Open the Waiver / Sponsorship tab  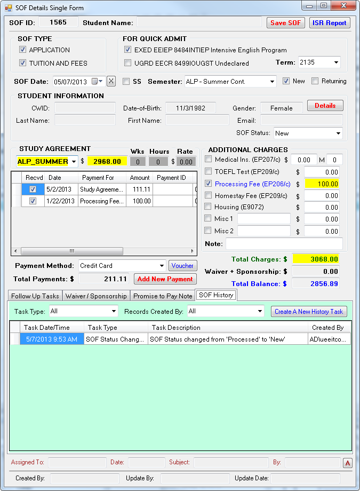[x=96, y=296]
